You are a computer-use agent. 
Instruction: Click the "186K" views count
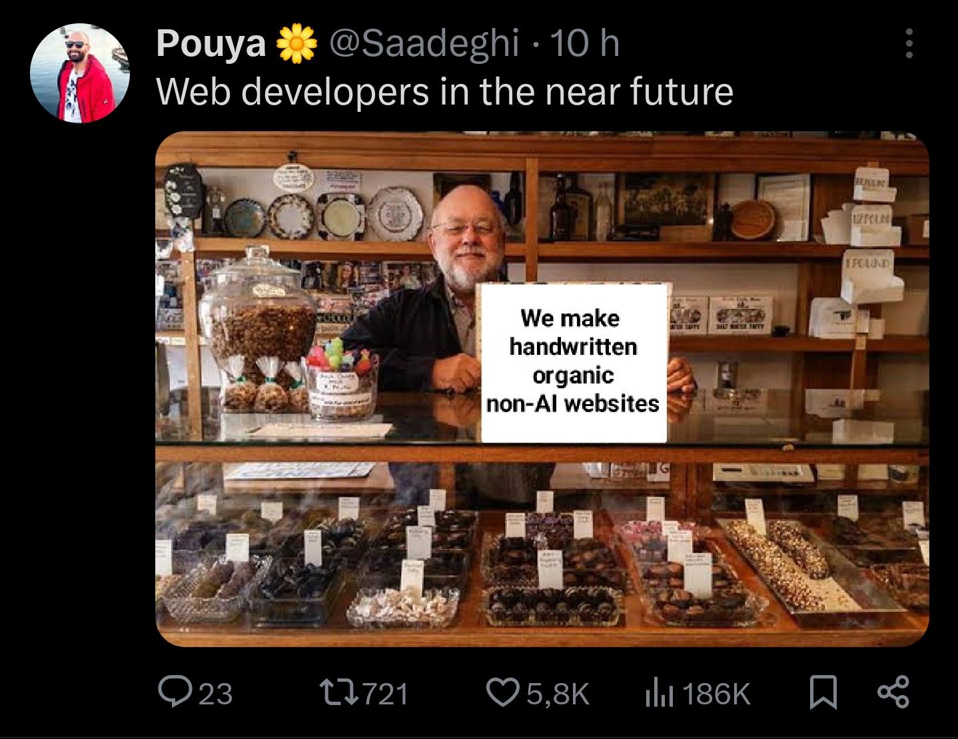click(x=716, y=694)
